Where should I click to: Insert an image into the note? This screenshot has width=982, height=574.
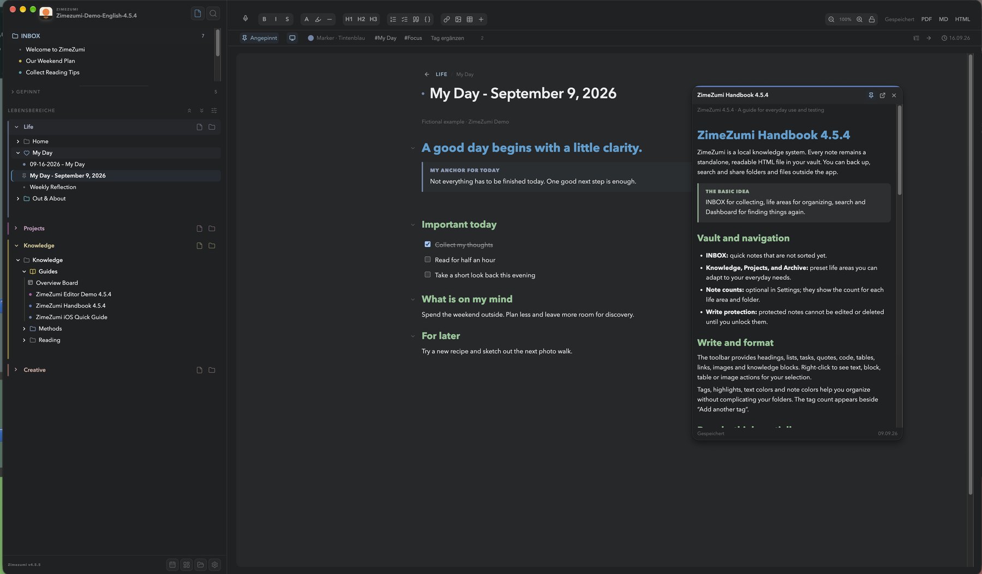click(x=458, y=19)
